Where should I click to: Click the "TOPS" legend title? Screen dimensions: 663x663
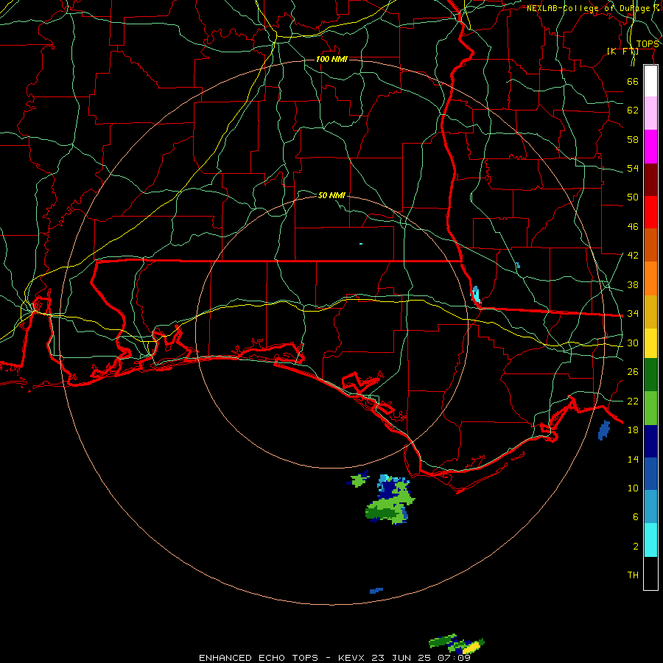pyautogui.click(x=648, y=44)
